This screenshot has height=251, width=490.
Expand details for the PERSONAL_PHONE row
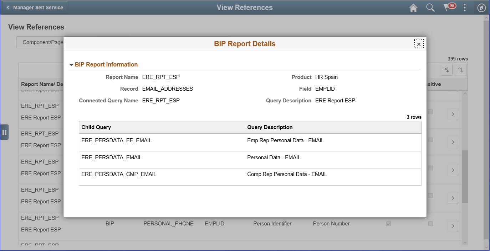pyautogui.click(x=453, y=226)
